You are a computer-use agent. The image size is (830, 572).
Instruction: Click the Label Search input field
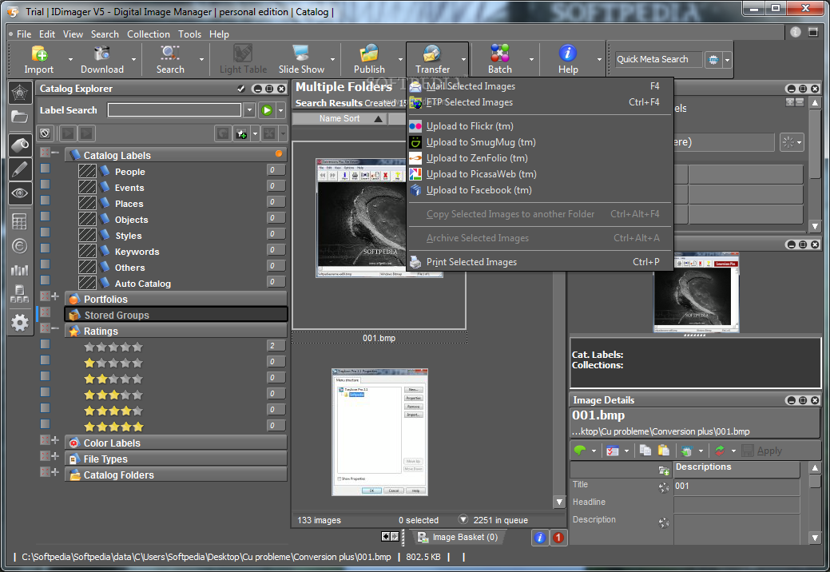(174, 110)
